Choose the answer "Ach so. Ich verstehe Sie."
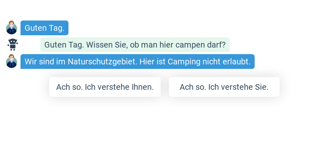Screen dimensions: 328x164 point(224,87)
